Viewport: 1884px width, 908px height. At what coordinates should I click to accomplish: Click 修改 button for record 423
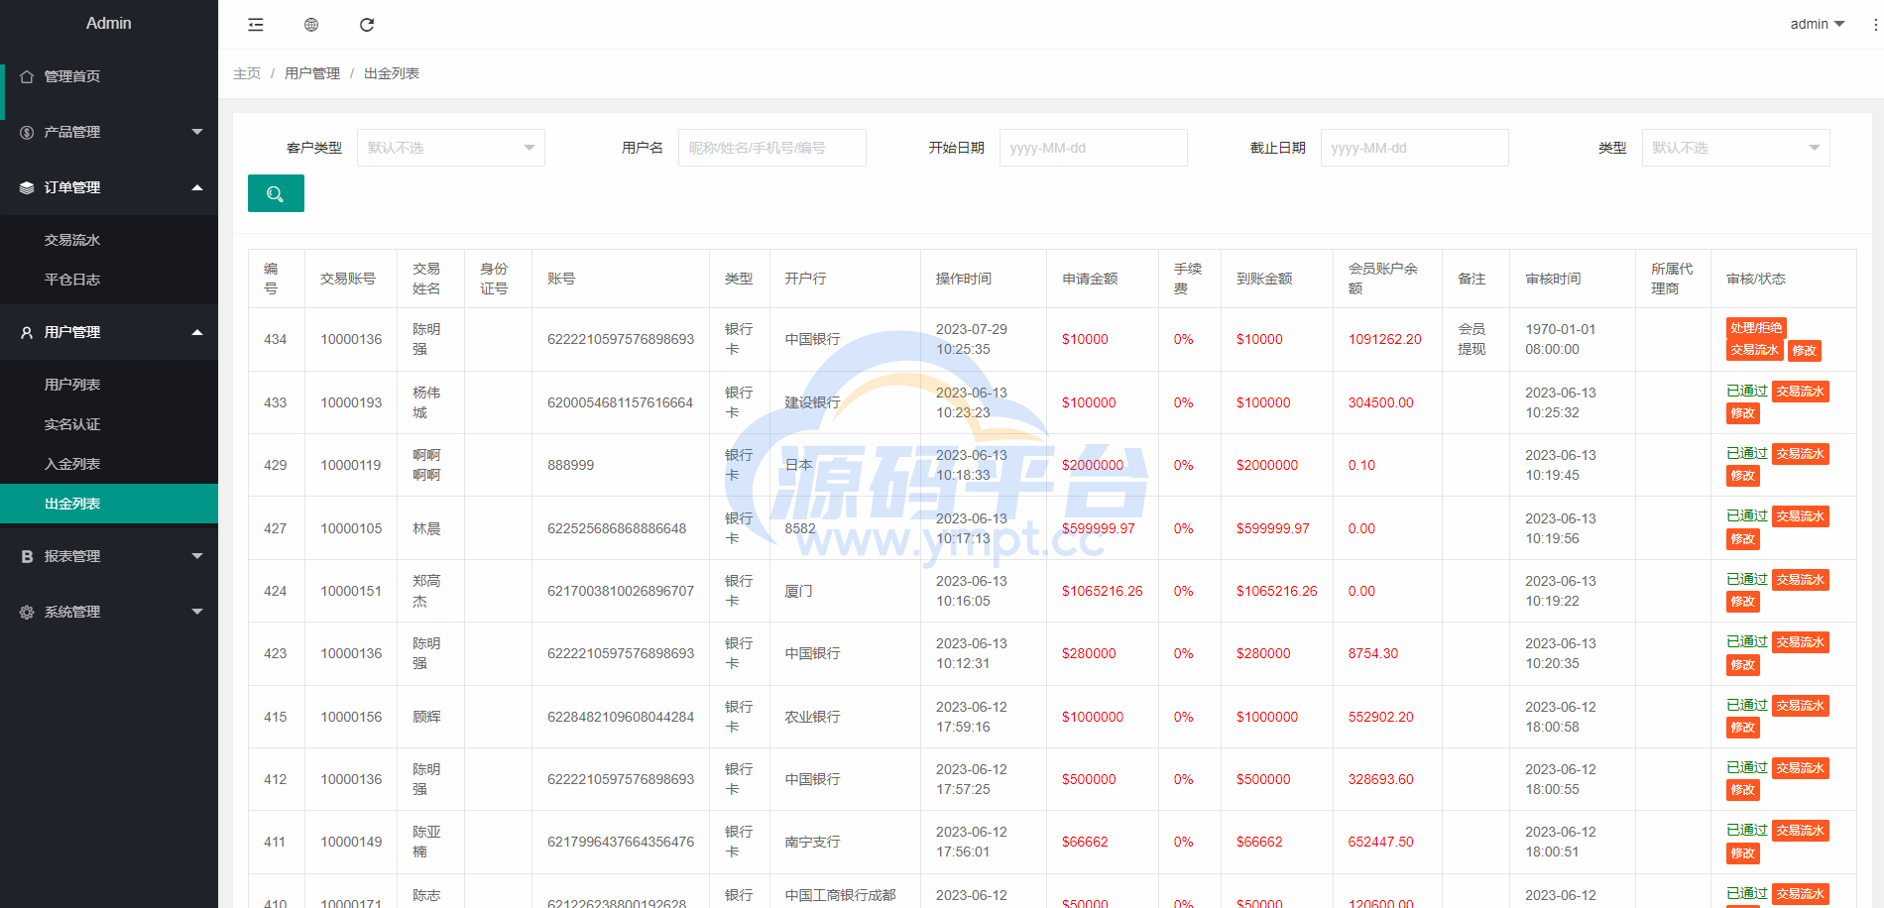pos(1743,665)
